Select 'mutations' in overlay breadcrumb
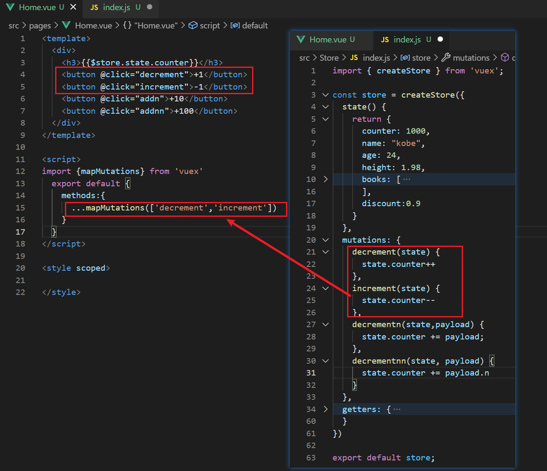547x471 pixels. click(471, 58)
